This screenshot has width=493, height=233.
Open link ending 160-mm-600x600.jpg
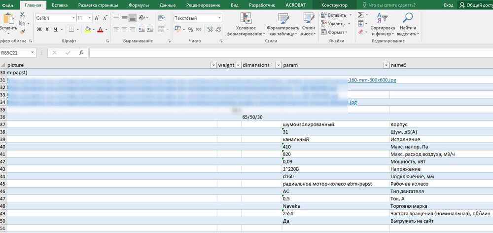coord(372,80)
